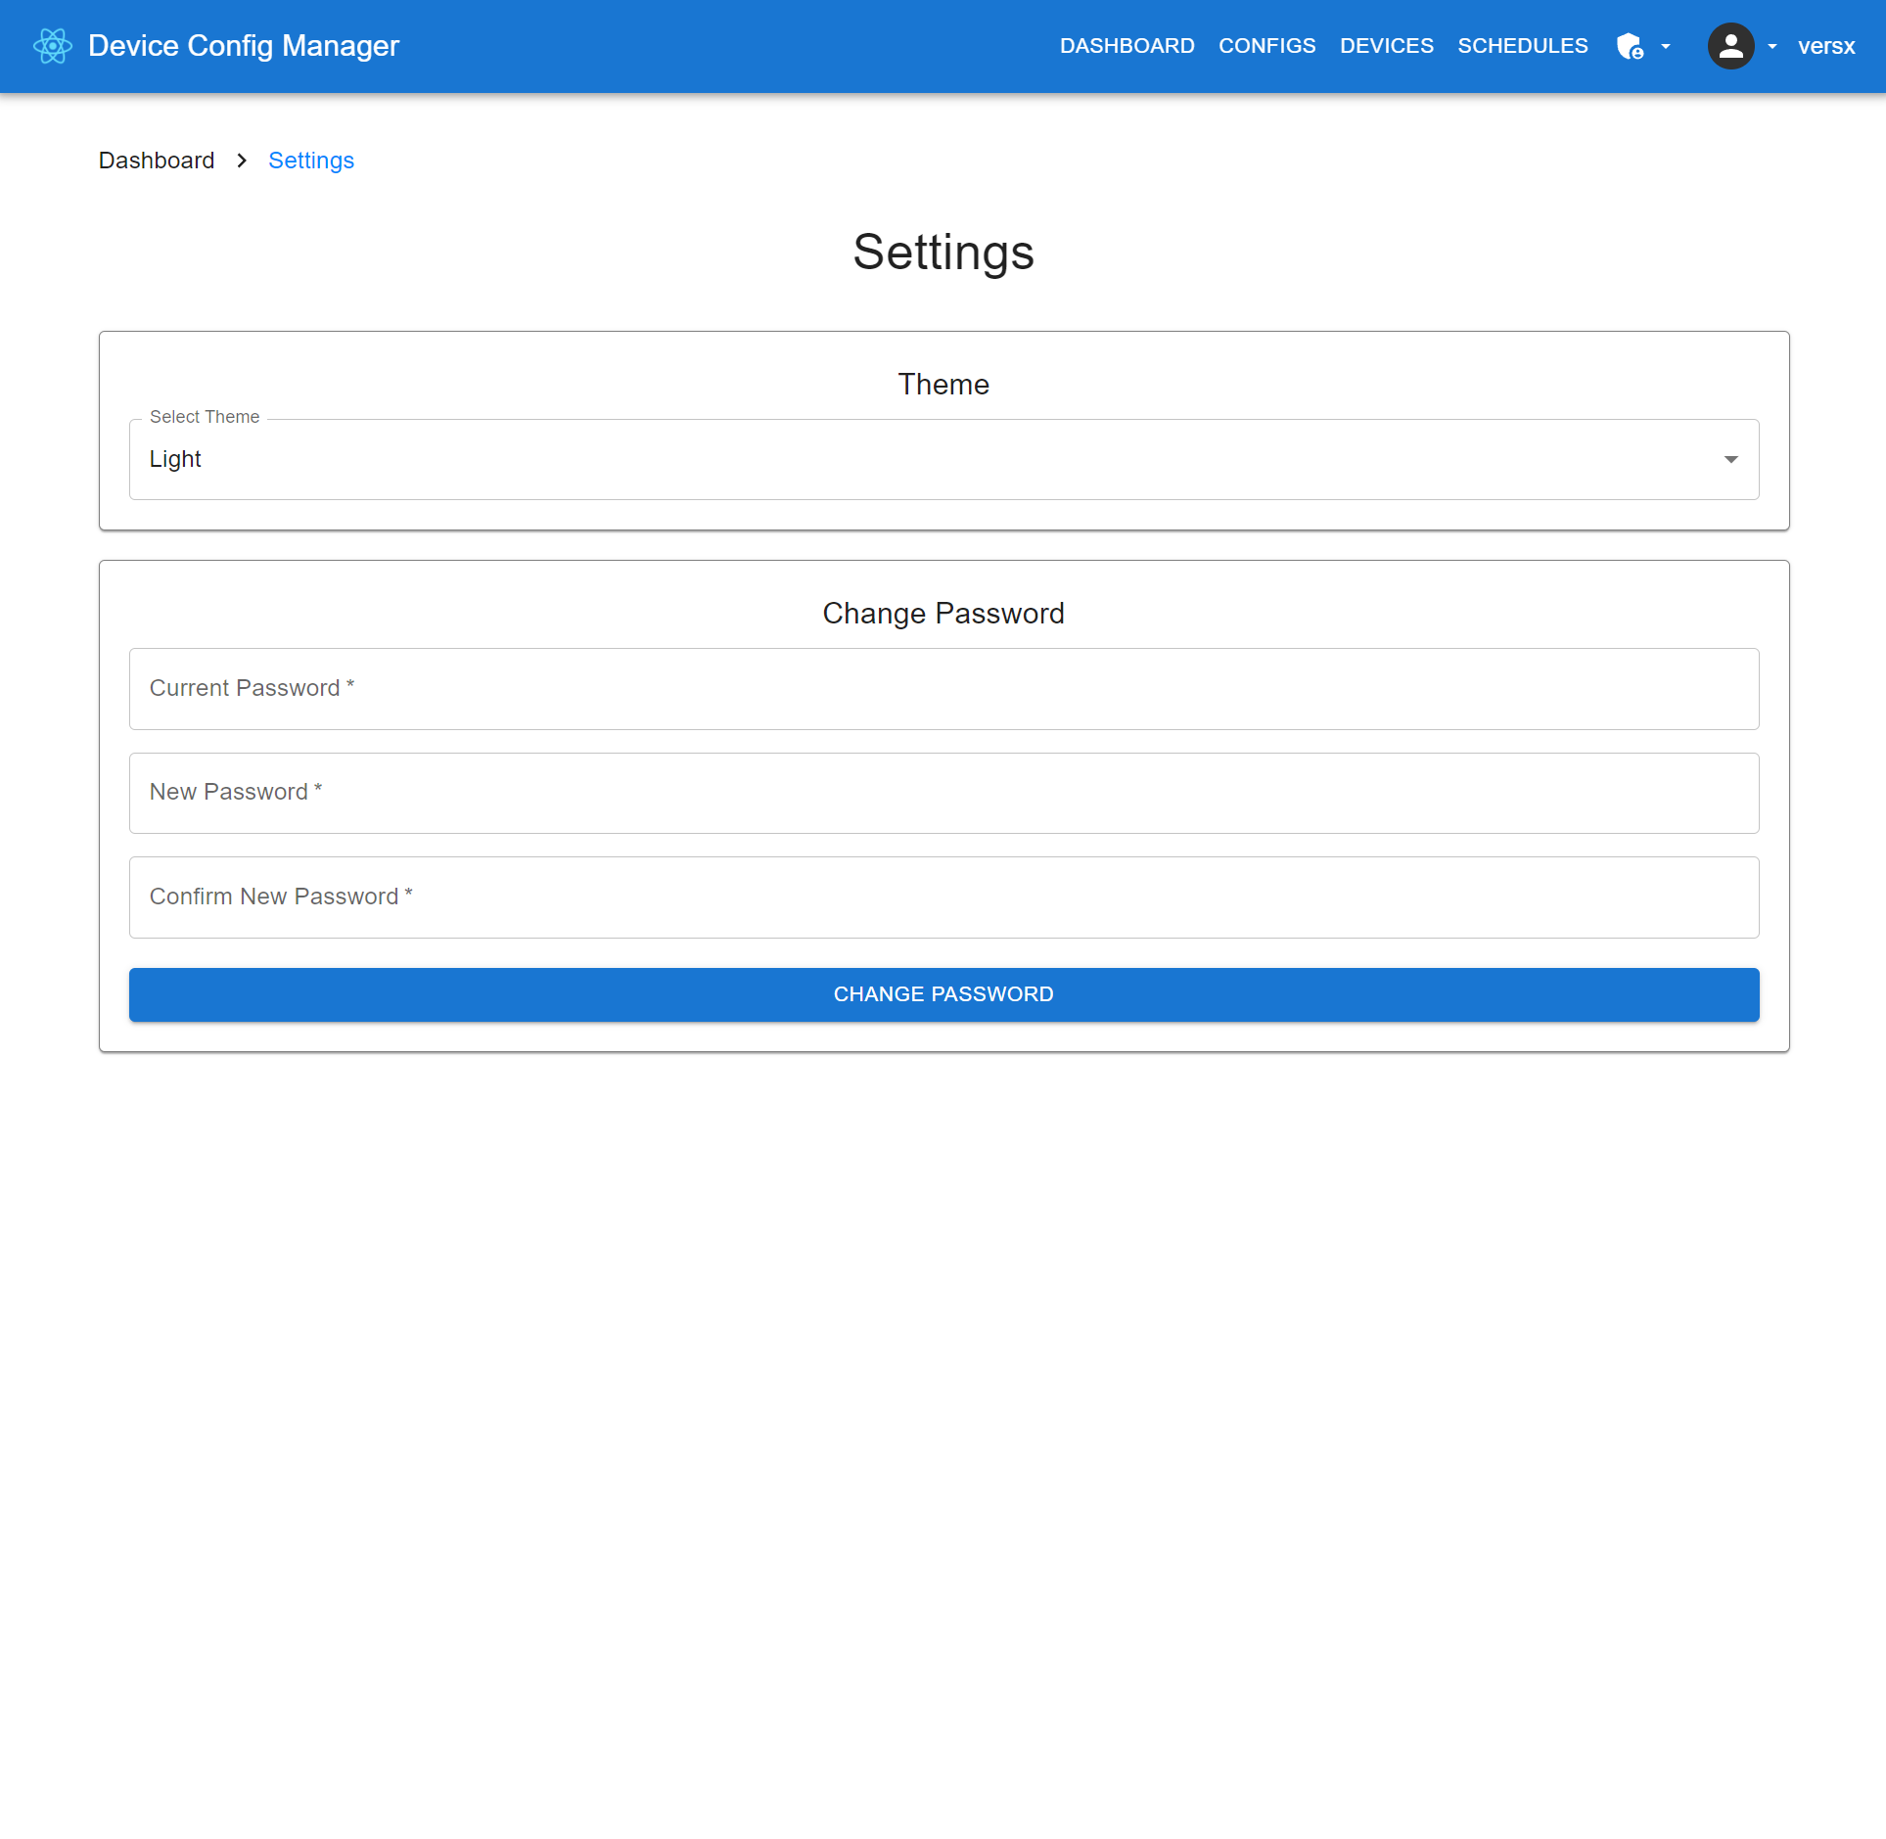
Task: Click the Theme section heading
Action: click(x=943, y=385)
